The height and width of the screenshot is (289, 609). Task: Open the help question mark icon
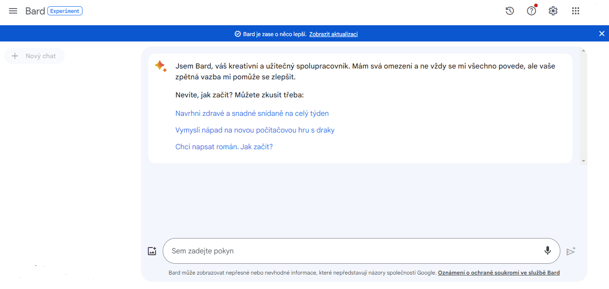[532, 11]
